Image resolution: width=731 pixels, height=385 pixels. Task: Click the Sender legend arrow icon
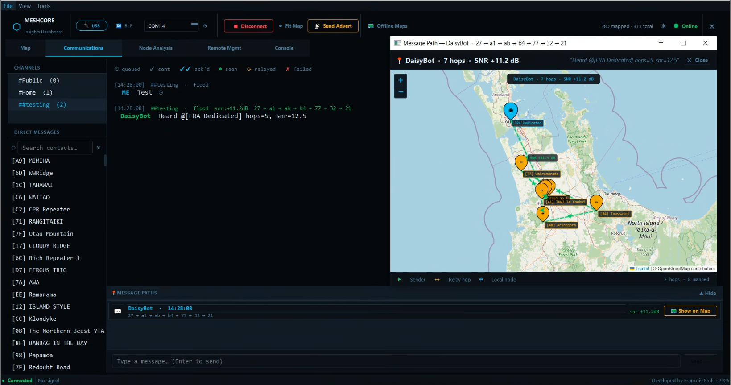400,280
